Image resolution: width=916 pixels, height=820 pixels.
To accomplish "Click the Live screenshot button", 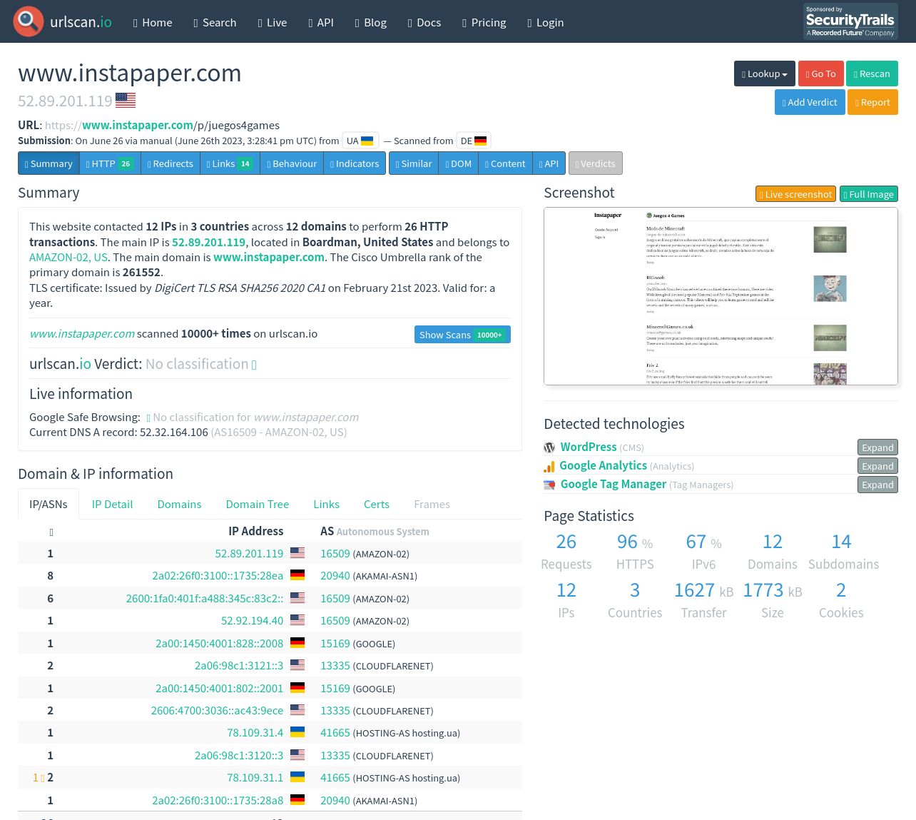I will (795, 194).
